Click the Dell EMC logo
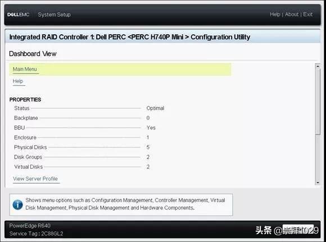 19,15
